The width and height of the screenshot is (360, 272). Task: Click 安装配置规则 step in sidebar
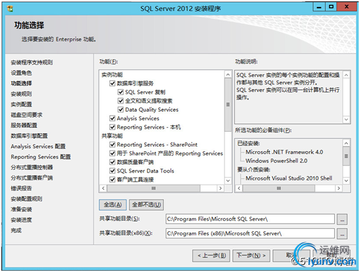click(26, 199)
